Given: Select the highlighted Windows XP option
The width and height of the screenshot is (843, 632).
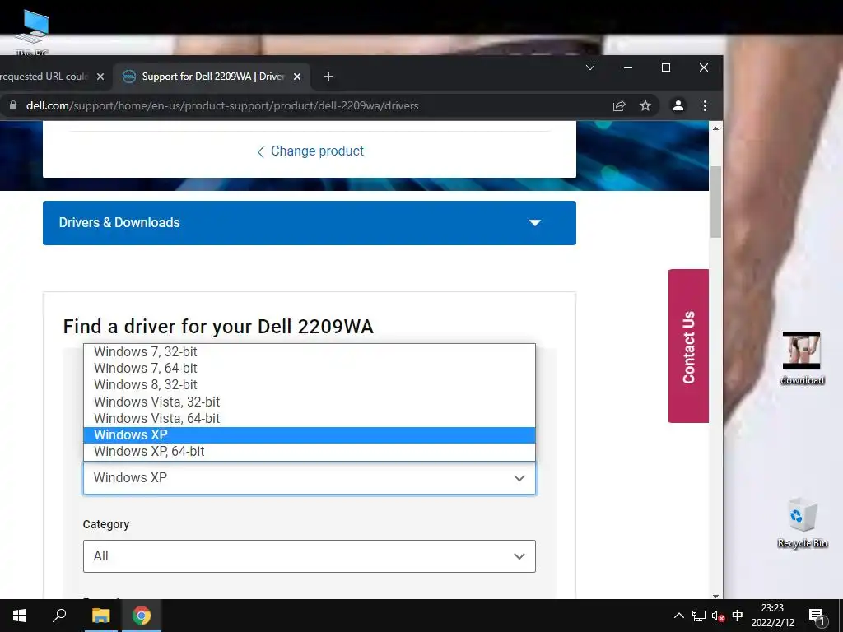Looking at the screenshot, I should [310, 434].
